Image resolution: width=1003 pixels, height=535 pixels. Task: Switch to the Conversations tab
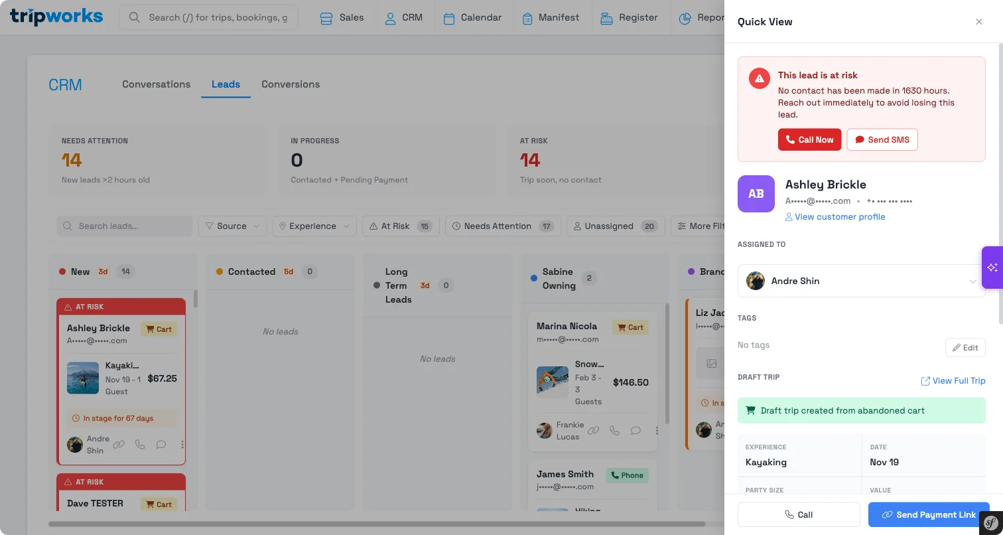click(x=156, y=84)
